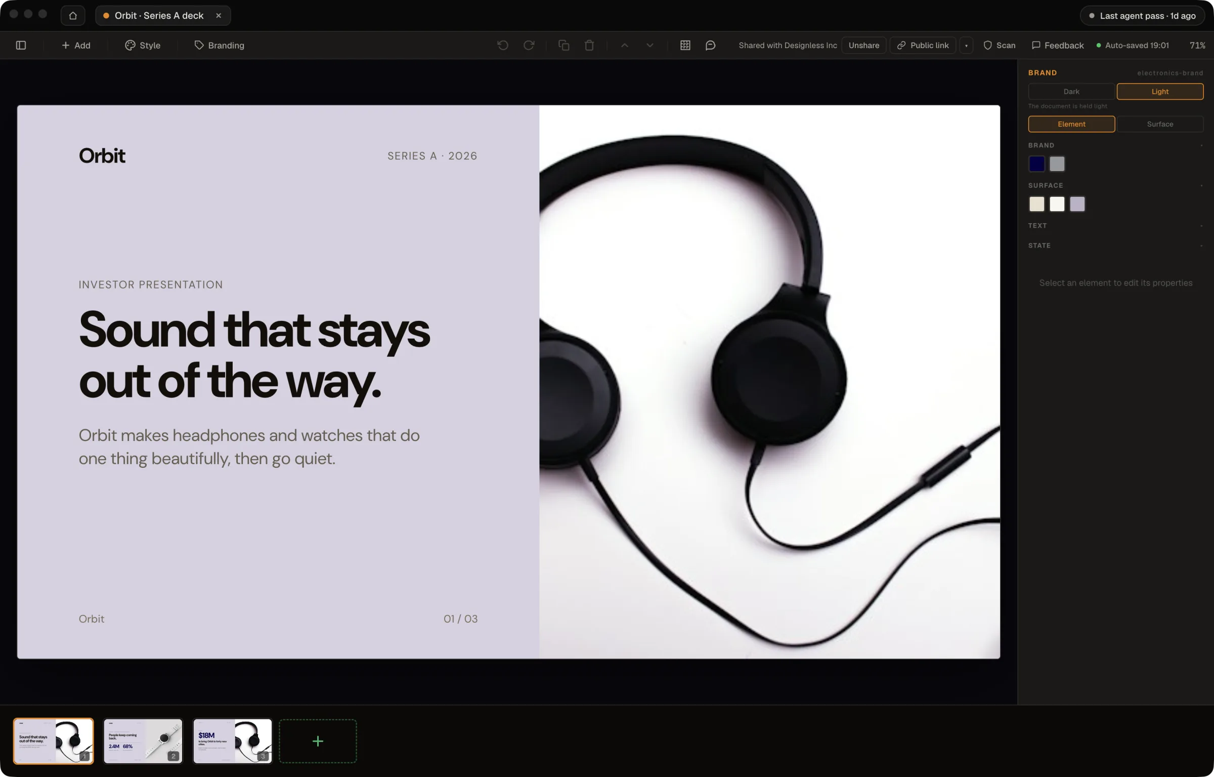The height and width of the screenshot is (777, 1214).
Task: Click the Unshare button
Action: tap(864, 45)
